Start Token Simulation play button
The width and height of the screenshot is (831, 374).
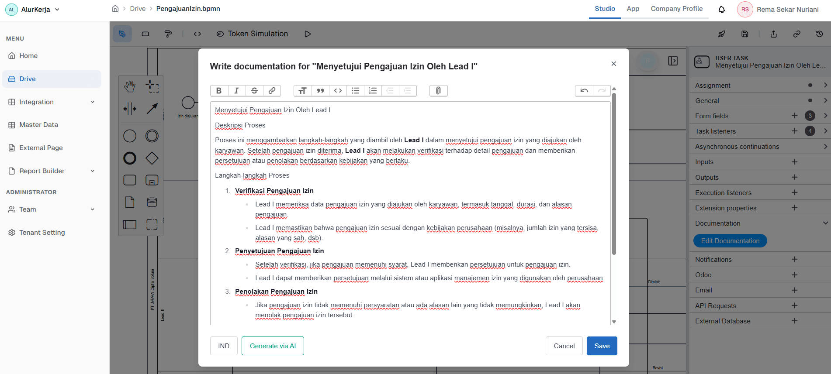[x=308, y=34]
